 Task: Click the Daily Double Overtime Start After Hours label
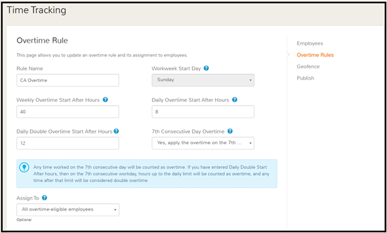64,131
